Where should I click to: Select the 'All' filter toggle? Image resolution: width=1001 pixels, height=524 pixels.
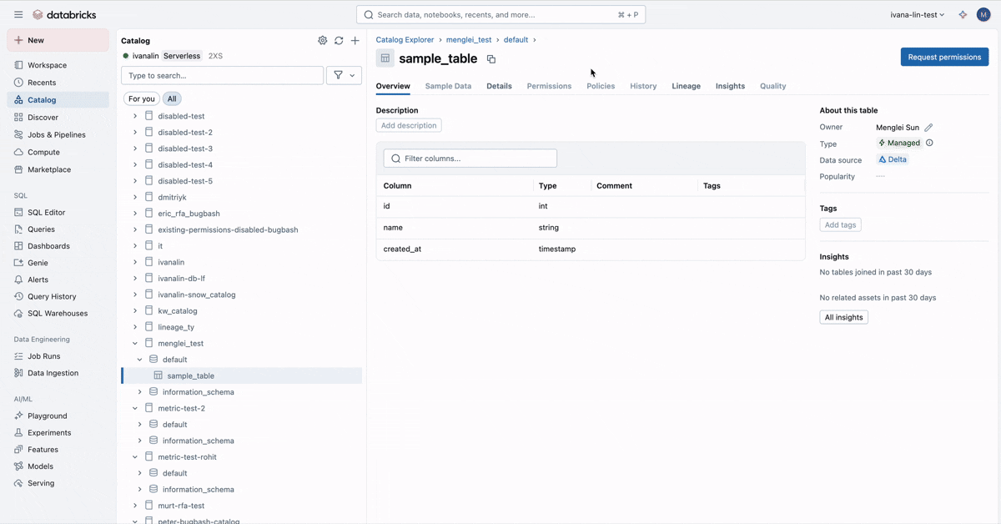[171, 98]
